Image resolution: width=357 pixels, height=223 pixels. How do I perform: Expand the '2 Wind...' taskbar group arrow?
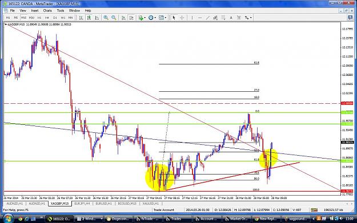point(101,219)
